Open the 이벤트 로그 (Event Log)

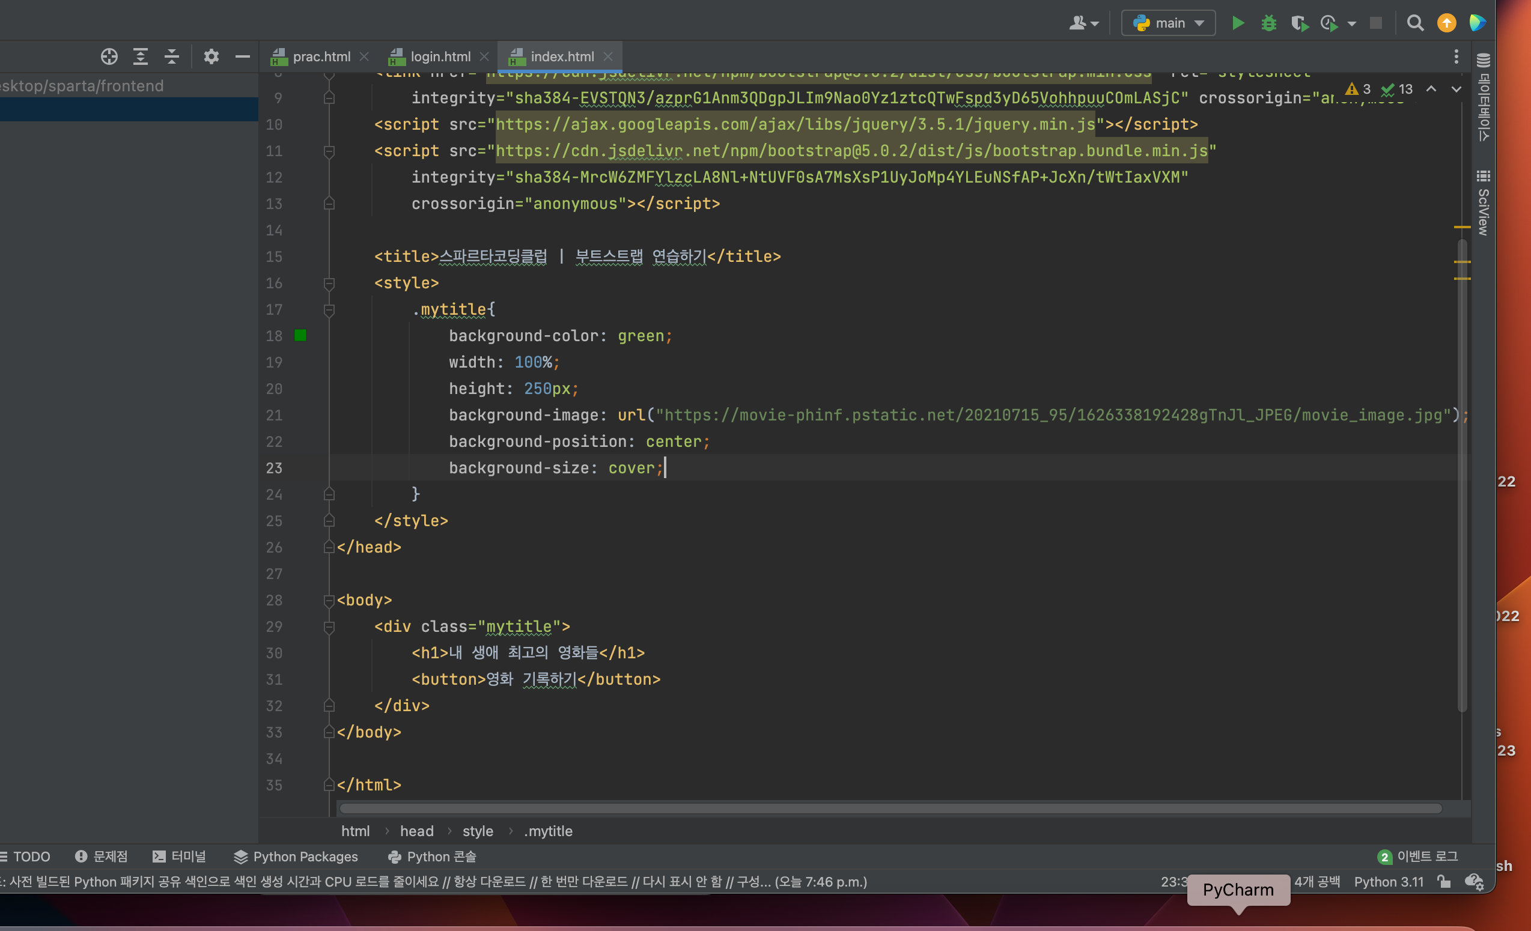[x=1418, y=857]
